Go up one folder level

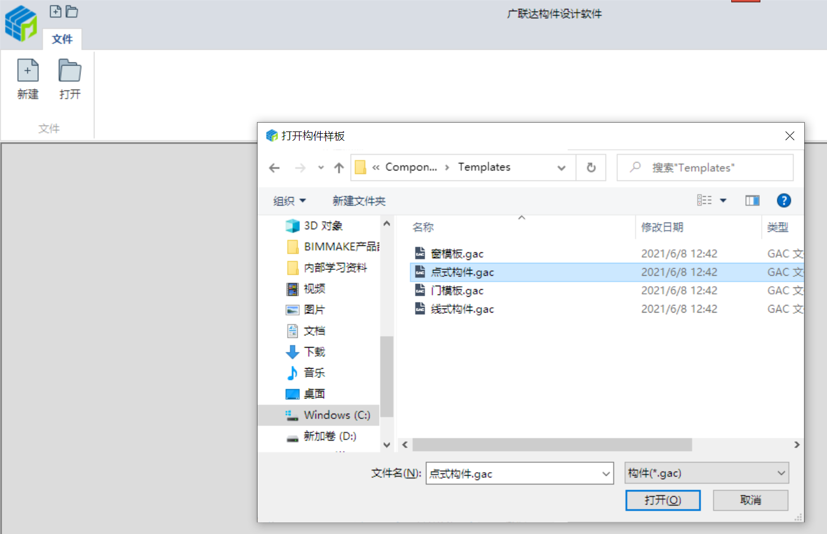339,168
